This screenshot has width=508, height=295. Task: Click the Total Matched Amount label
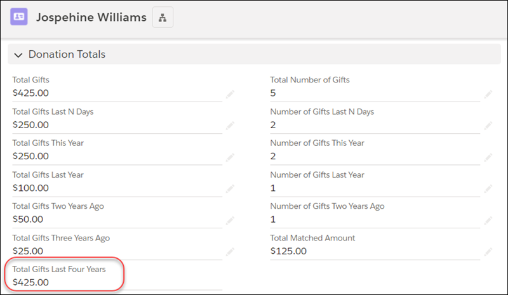point(312,238)
